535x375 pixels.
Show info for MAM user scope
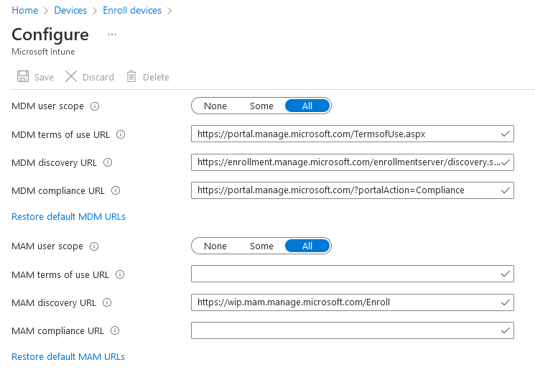[x=94, y=246]
